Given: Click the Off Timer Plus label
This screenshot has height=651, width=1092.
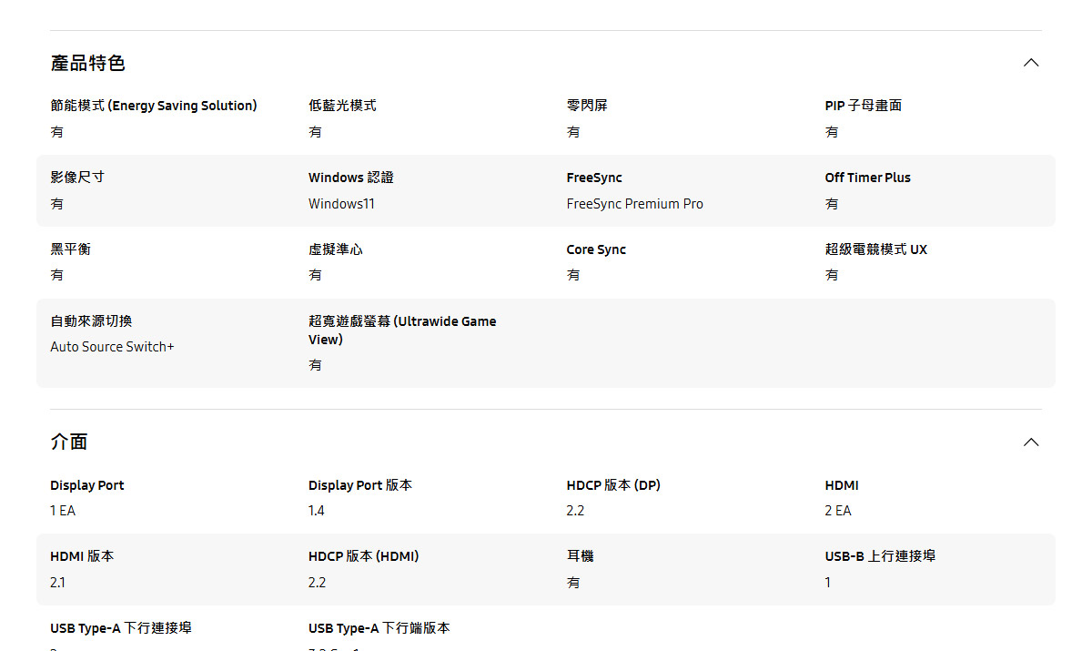Looking at the screenshot, I should (x=867, y=178).
